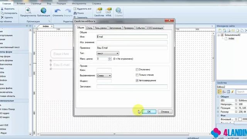Click Выделить всё select-all icon
This screenshot has width=247, height=139.
75,8
